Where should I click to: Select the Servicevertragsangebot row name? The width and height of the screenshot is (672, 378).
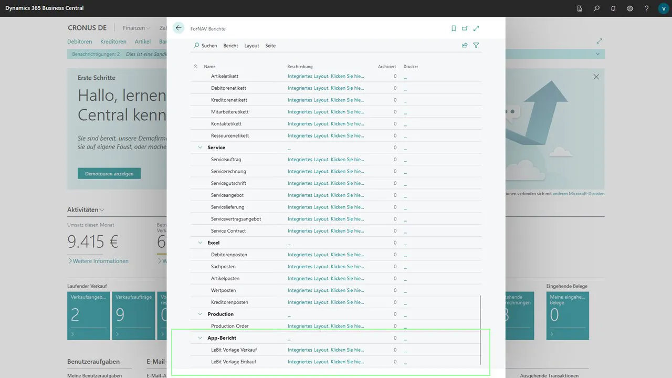tap(236, 219)
